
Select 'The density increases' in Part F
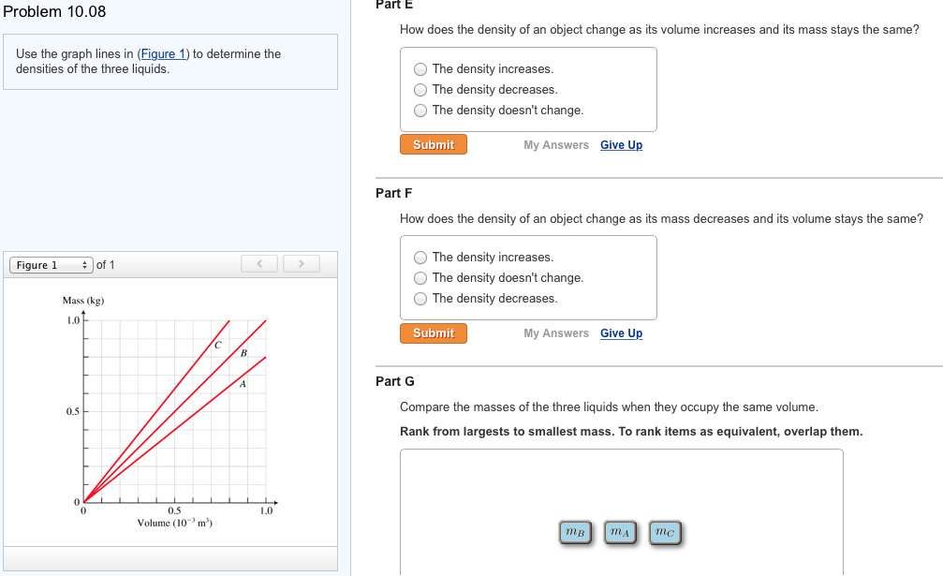coord(420,257)
